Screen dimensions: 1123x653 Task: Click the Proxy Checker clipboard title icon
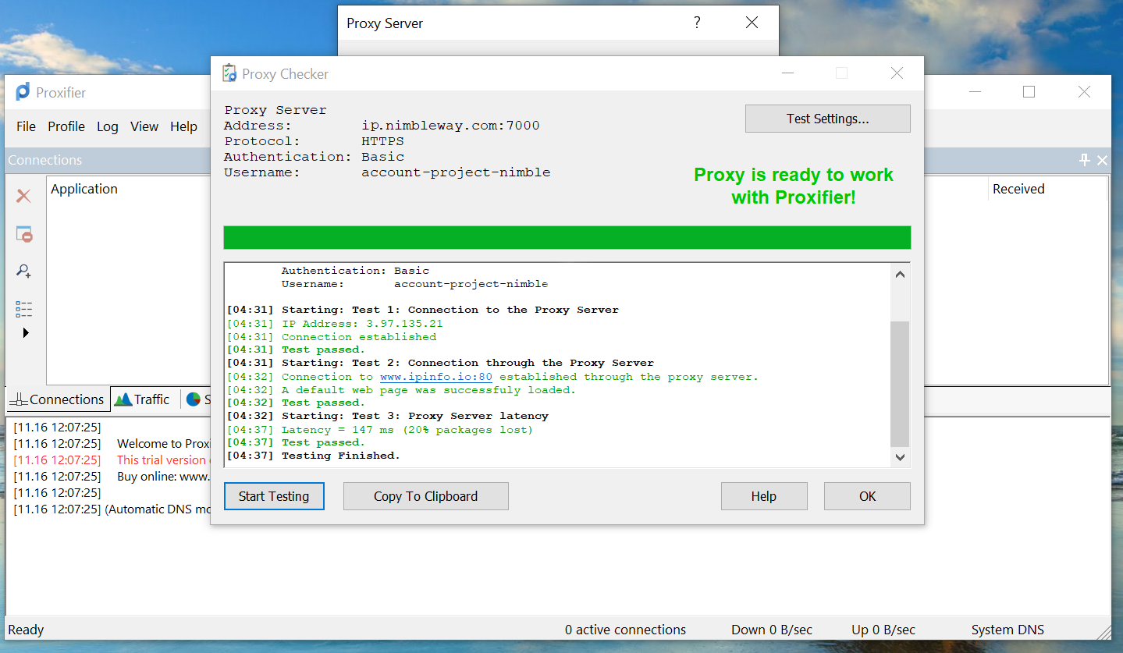[229, 73]
